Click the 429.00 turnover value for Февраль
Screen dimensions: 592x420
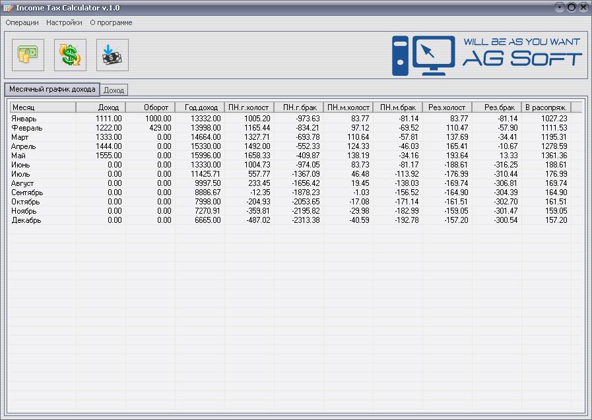click(160, 128)
